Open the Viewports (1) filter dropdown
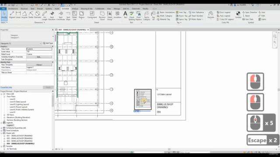 pos(21,44)
